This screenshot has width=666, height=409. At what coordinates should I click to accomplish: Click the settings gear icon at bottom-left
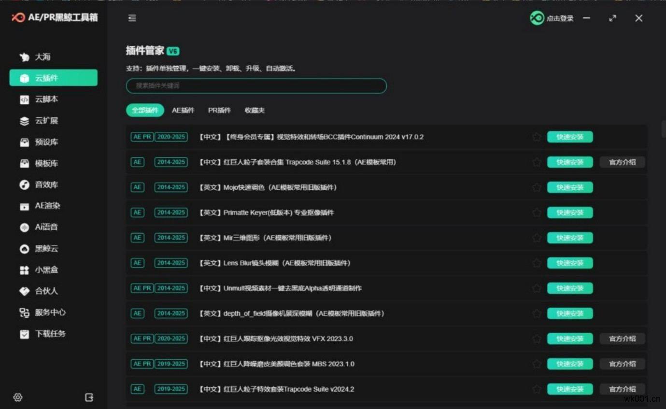18,397
